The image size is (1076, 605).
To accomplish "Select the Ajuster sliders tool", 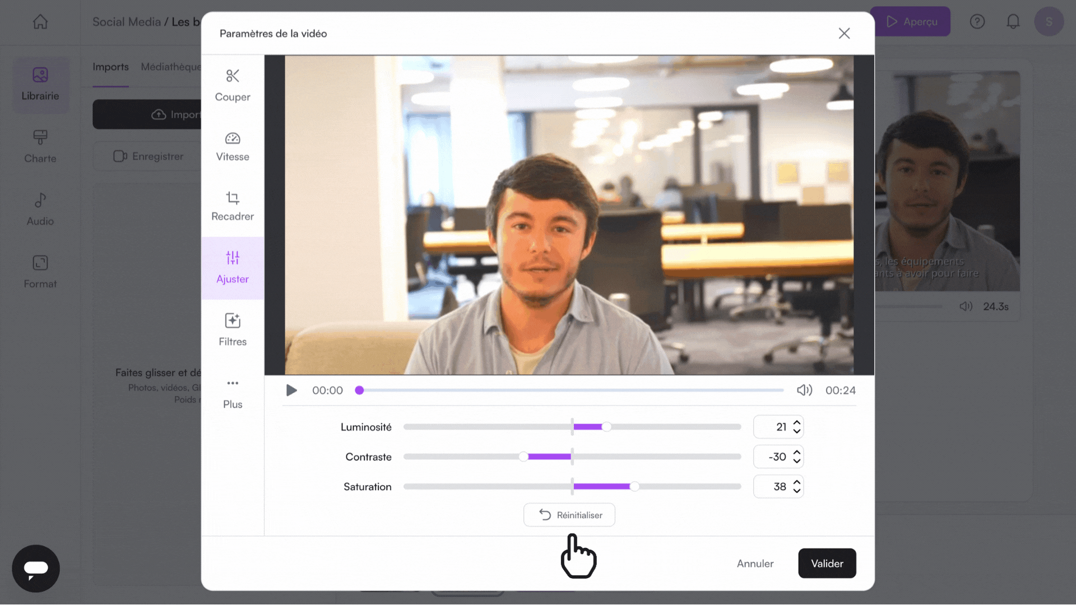I will tap(233, 268).
